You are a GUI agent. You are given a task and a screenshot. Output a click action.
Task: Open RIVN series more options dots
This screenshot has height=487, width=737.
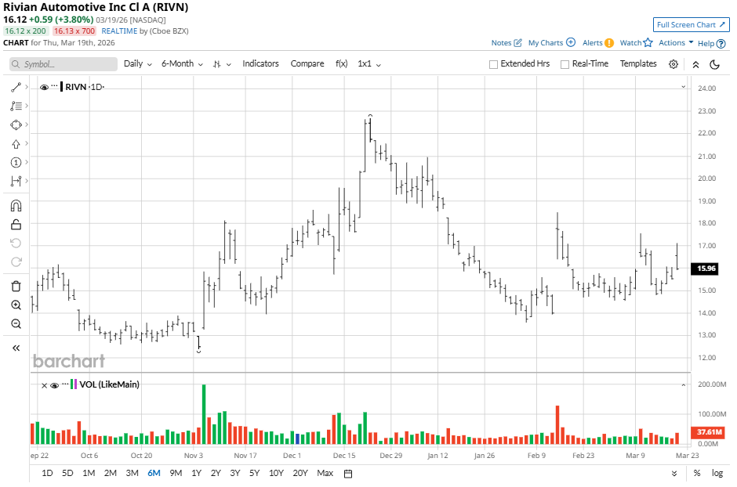coord(55,86)
